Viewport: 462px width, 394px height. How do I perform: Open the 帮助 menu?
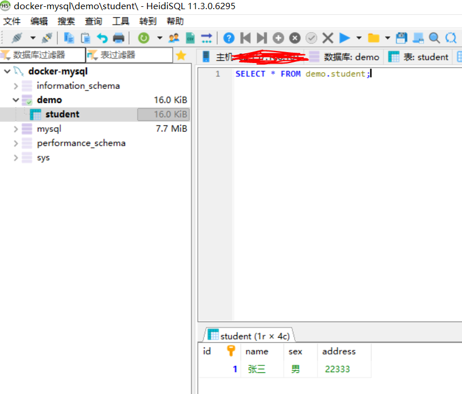tap(175, 21)
